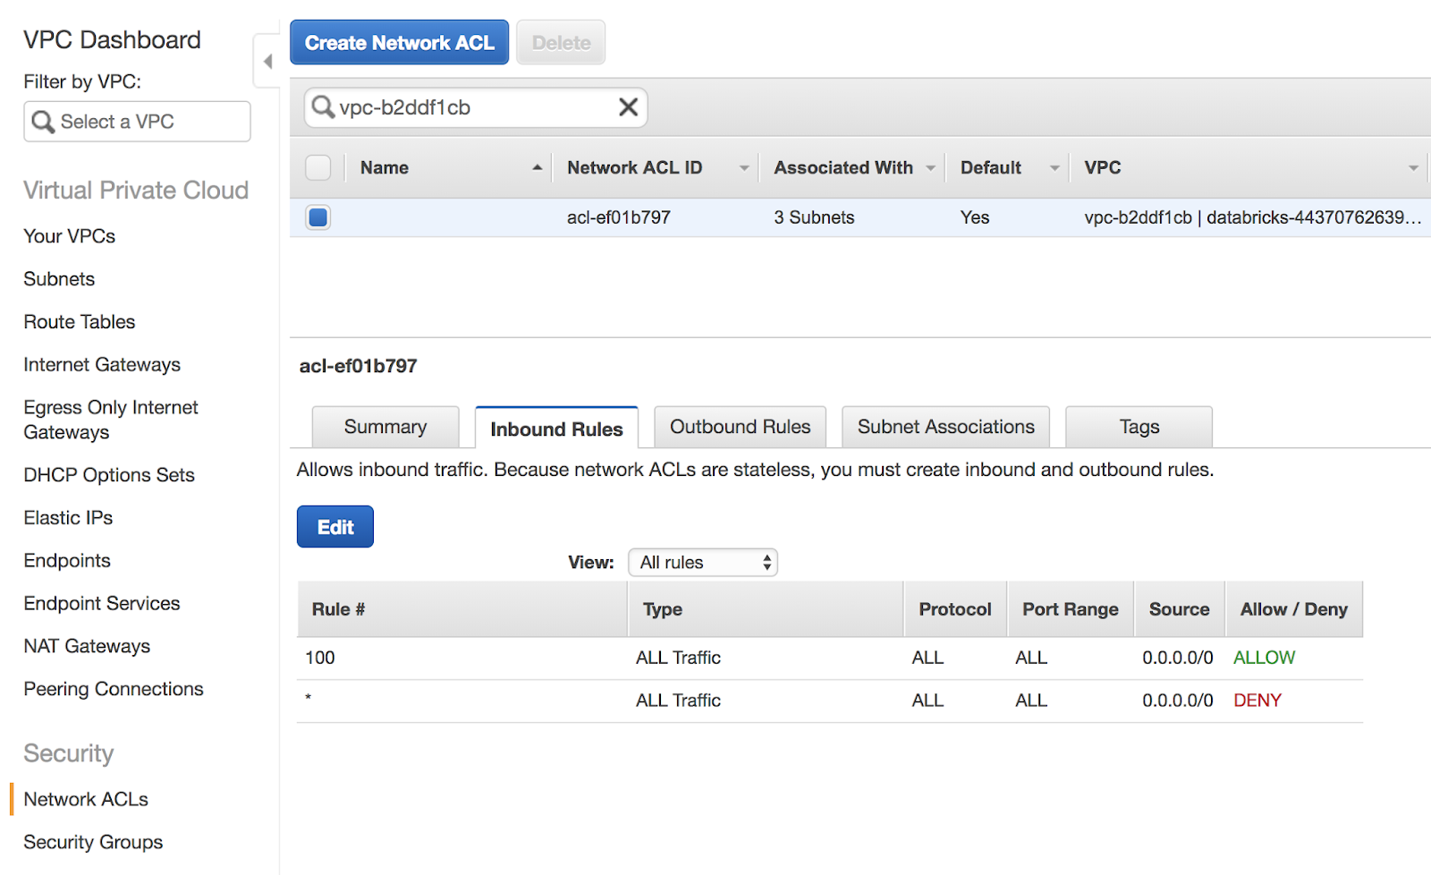This screenshot has height=875, width=1431.
Task: View the Summary tab
Action: pos(385,427)
